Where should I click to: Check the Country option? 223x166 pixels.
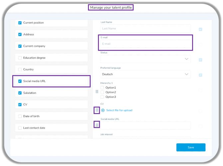pos(20,70)
